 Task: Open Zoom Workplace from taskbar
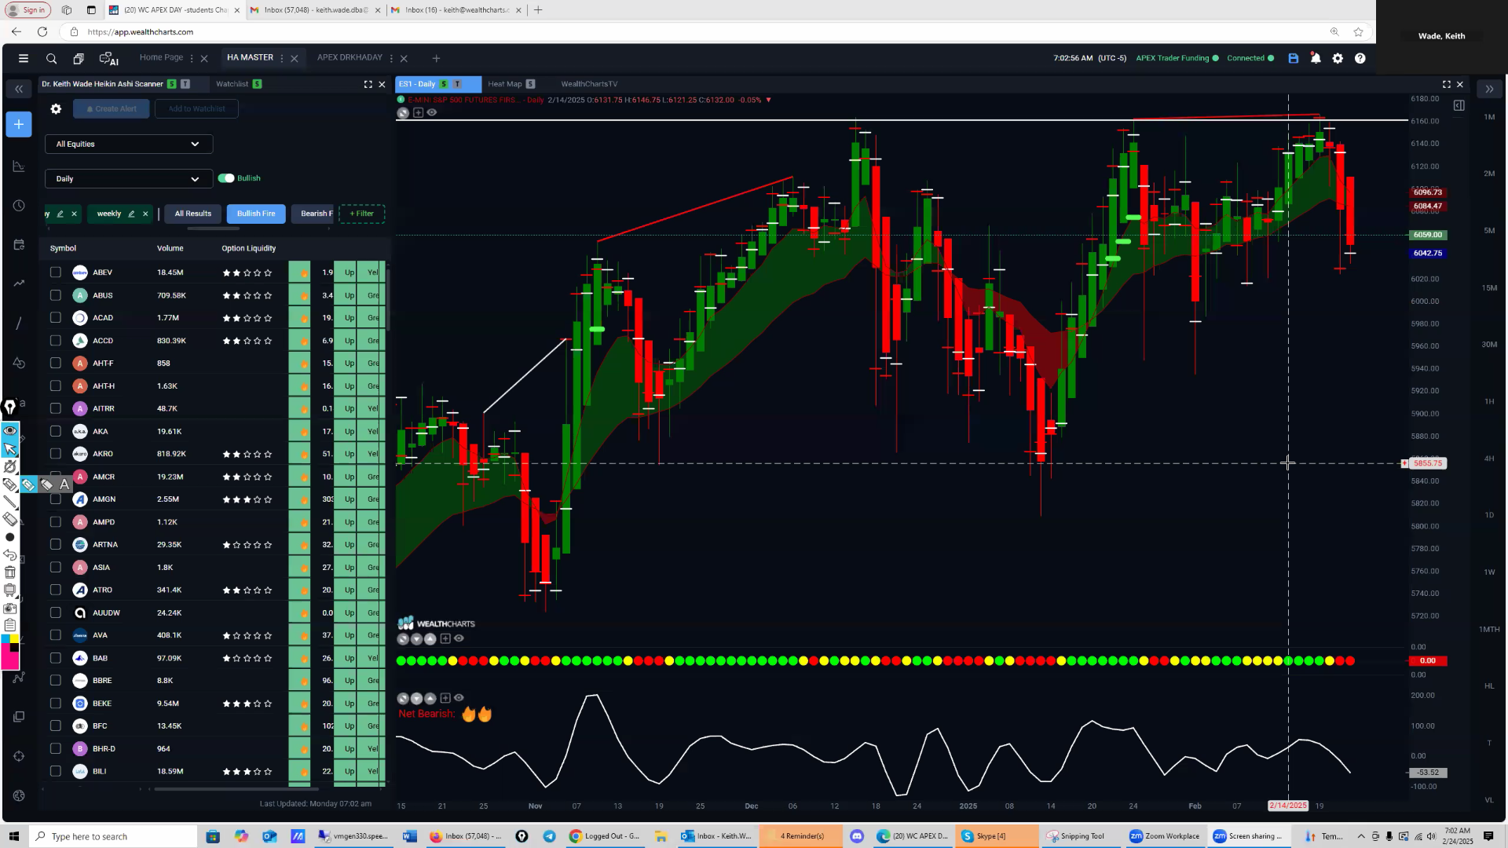(x=1165, y=836)
